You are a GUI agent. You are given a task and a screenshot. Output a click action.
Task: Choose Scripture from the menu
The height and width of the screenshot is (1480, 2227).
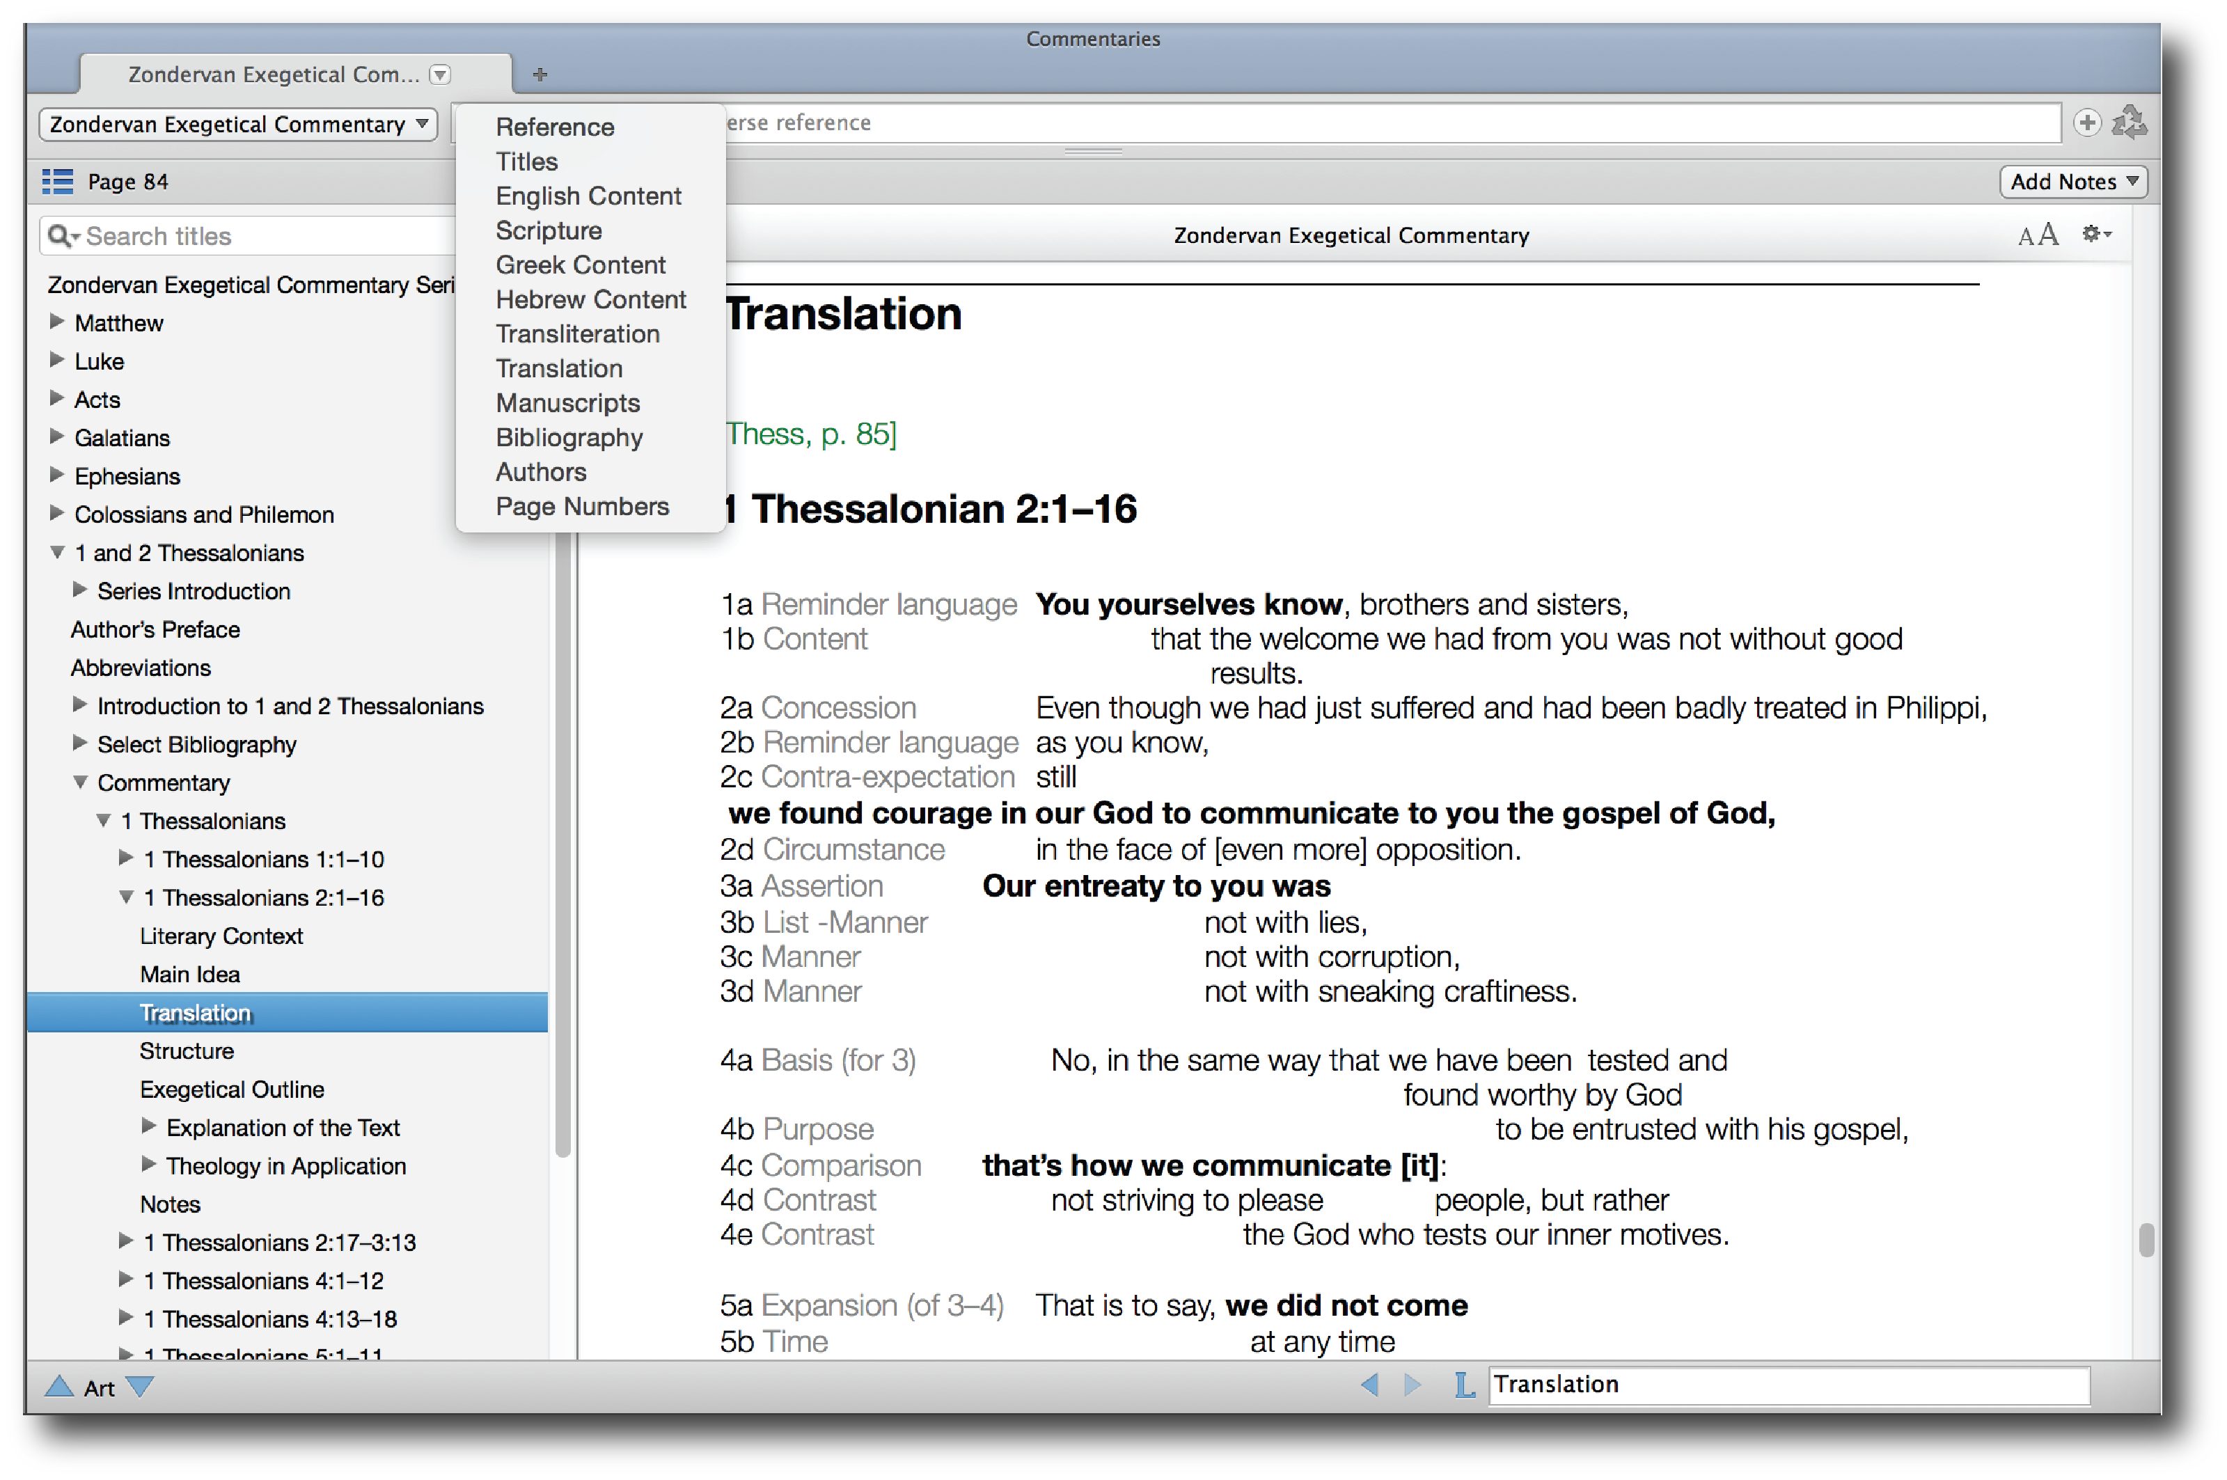(x=549, y=230)
